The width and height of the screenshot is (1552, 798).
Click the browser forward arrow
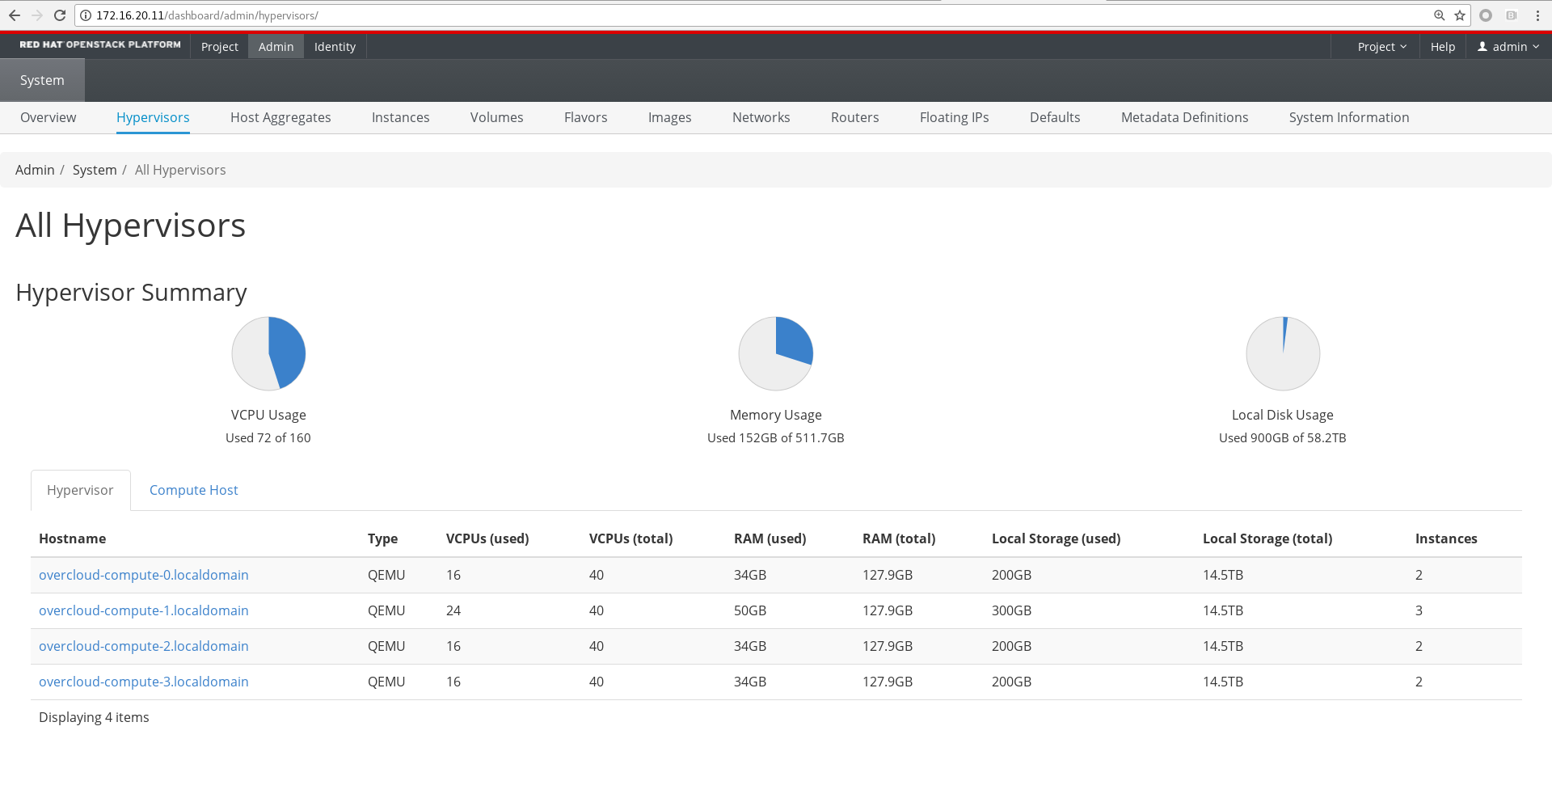click(x=37, y=15)
